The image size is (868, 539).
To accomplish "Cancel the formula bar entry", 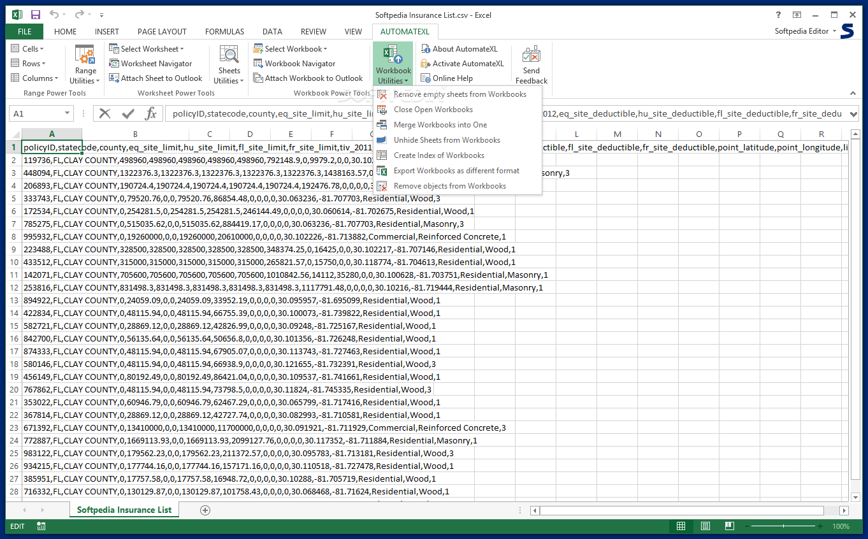I will pos(105,113).
